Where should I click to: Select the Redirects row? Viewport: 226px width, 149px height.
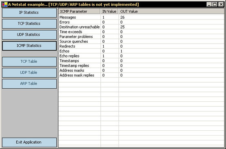pyautogui.click(x=141, y=46)
